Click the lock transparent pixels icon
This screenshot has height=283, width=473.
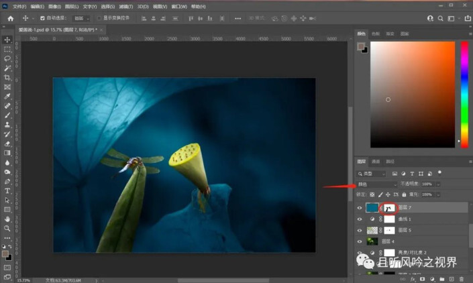[372, 194]
